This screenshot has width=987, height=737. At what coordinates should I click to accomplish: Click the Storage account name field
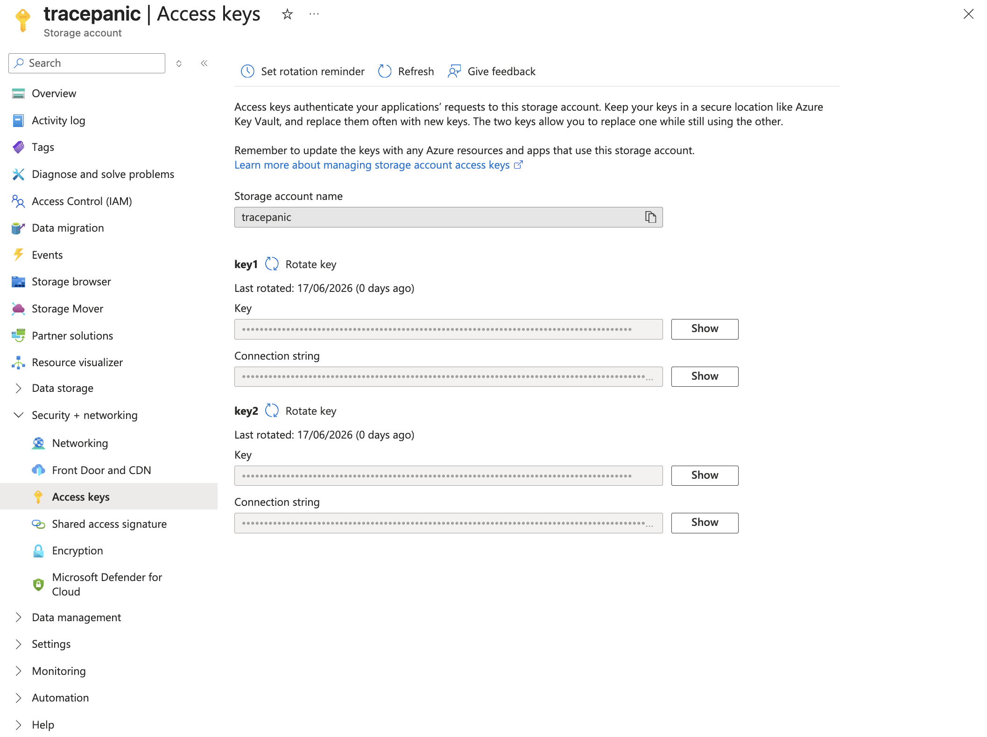coord(448,217)
